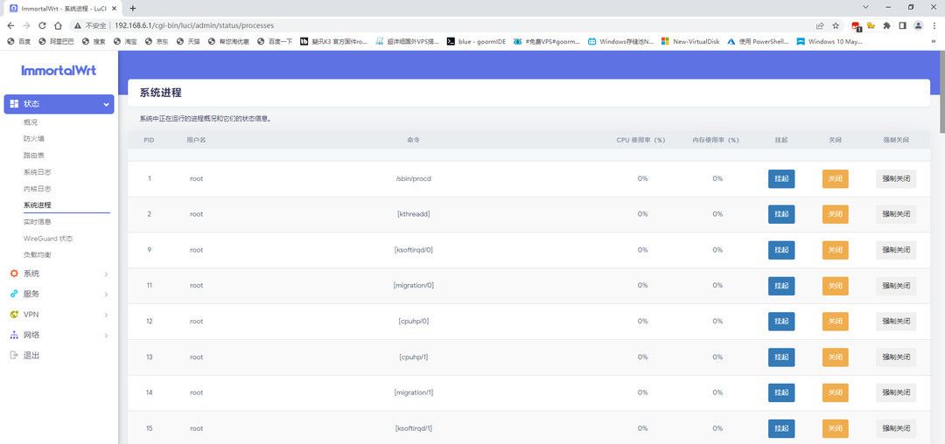
Task: Show more bookmarks via overflow chevron
Action: click(934, 41)
